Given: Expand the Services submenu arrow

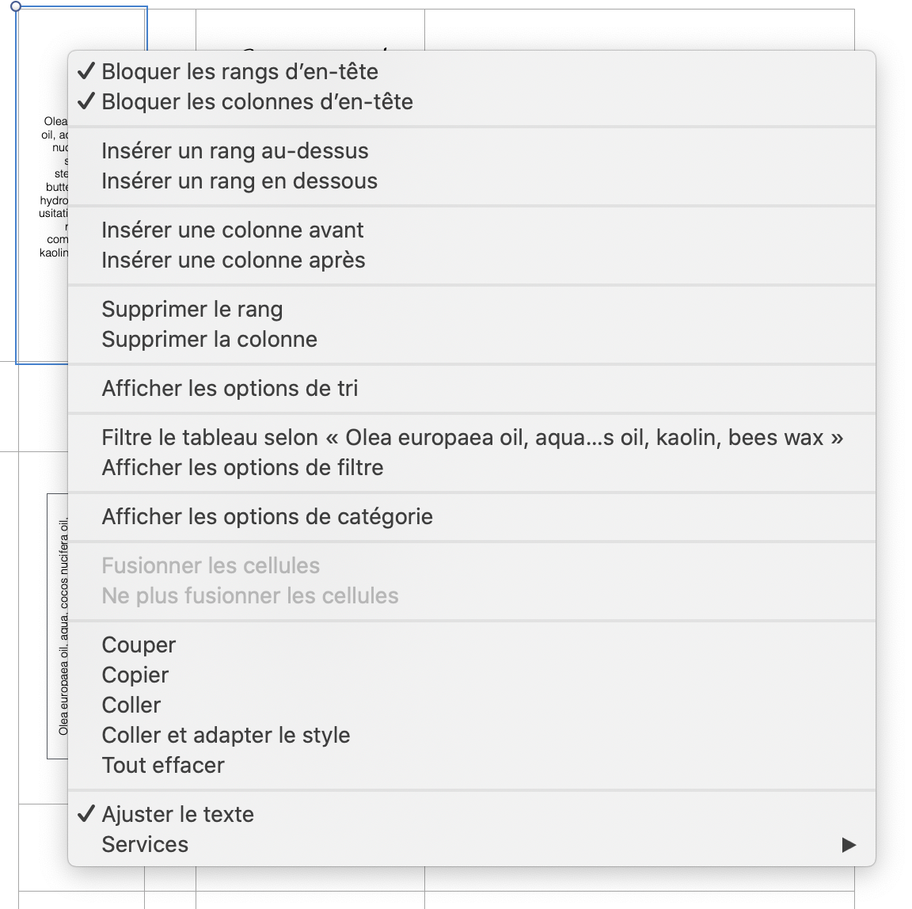Looking at the screenshot, I should click(x=849, y=845).
